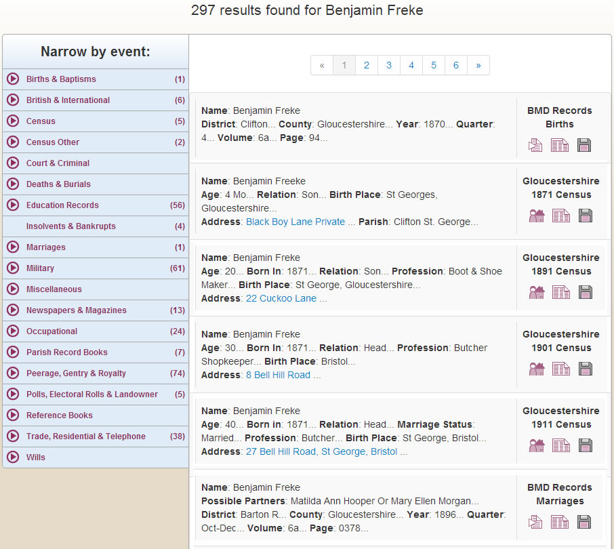The height and width of the screenshot is (549, 614).
Task: Go to results page 6
Action: point(456,65)
